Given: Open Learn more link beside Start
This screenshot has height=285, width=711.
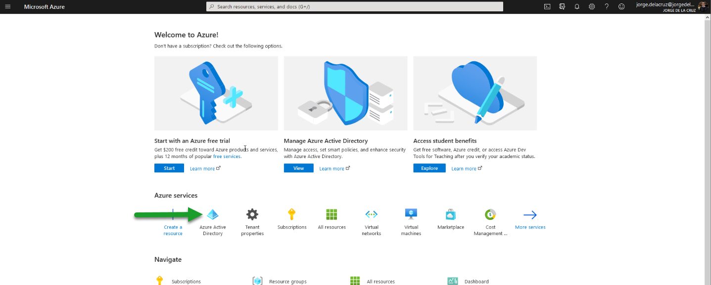Looking at the screenshot, I should pyautogui.click(x=205, y=168).
